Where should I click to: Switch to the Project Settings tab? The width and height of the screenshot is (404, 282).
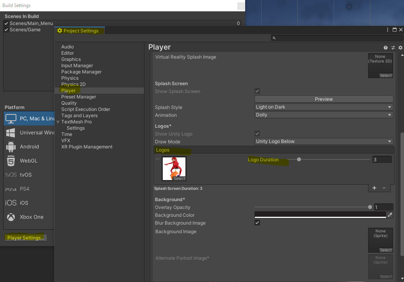click(x=80, y=31)
